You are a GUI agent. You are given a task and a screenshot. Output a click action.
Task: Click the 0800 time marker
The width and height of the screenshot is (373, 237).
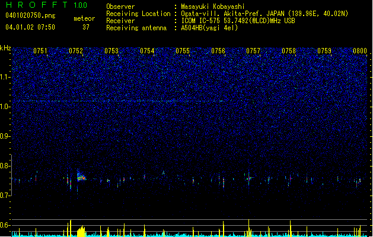360,51
